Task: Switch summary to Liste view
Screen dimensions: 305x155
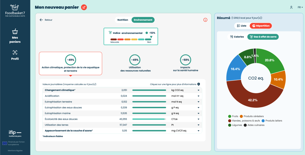Action: [x=242, y=26]
